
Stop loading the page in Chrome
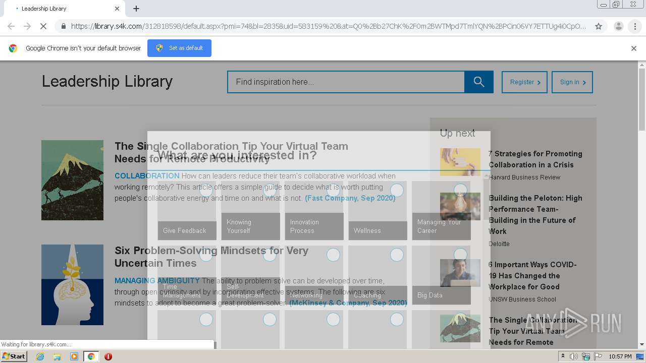(x=43, y=26)
